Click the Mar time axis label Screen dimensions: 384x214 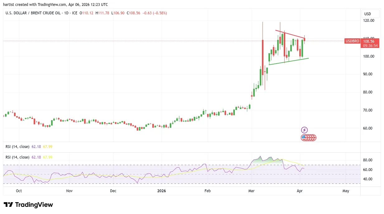point(252,191)
